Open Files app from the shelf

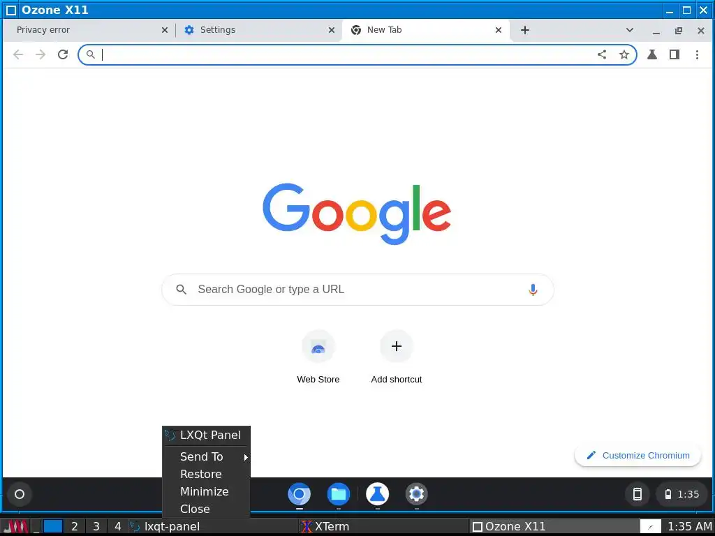click(x=339, y=494)
